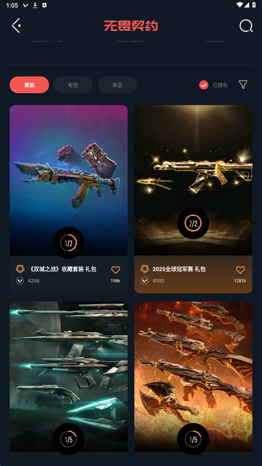
Task: Select the 套装 tab
Action: [29, 85]
